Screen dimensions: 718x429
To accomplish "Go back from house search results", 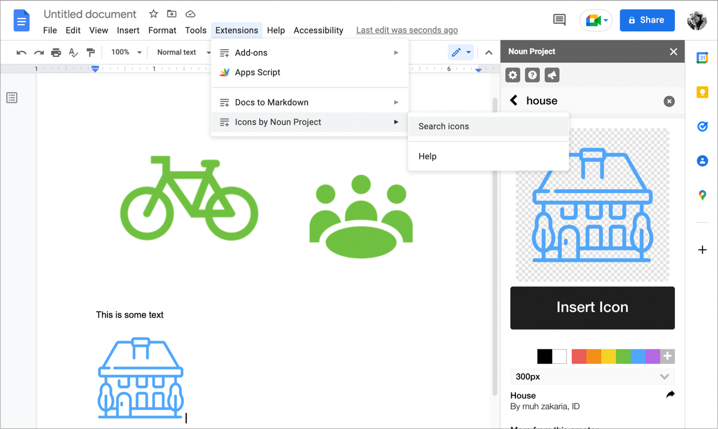I will (514, 101).
